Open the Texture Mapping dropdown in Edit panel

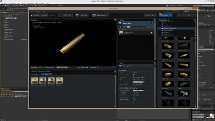click(x=138, y=90)
